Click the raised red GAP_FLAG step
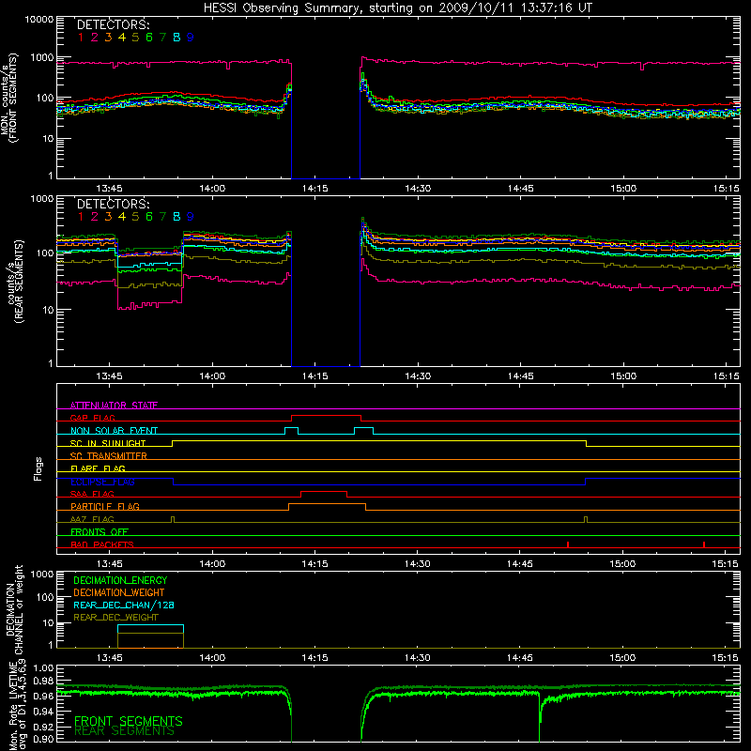This screenshot has width=751, height=751. click(x=326, y=416)
